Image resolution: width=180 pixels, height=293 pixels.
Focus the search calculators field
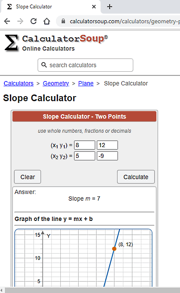pos(86,65)
